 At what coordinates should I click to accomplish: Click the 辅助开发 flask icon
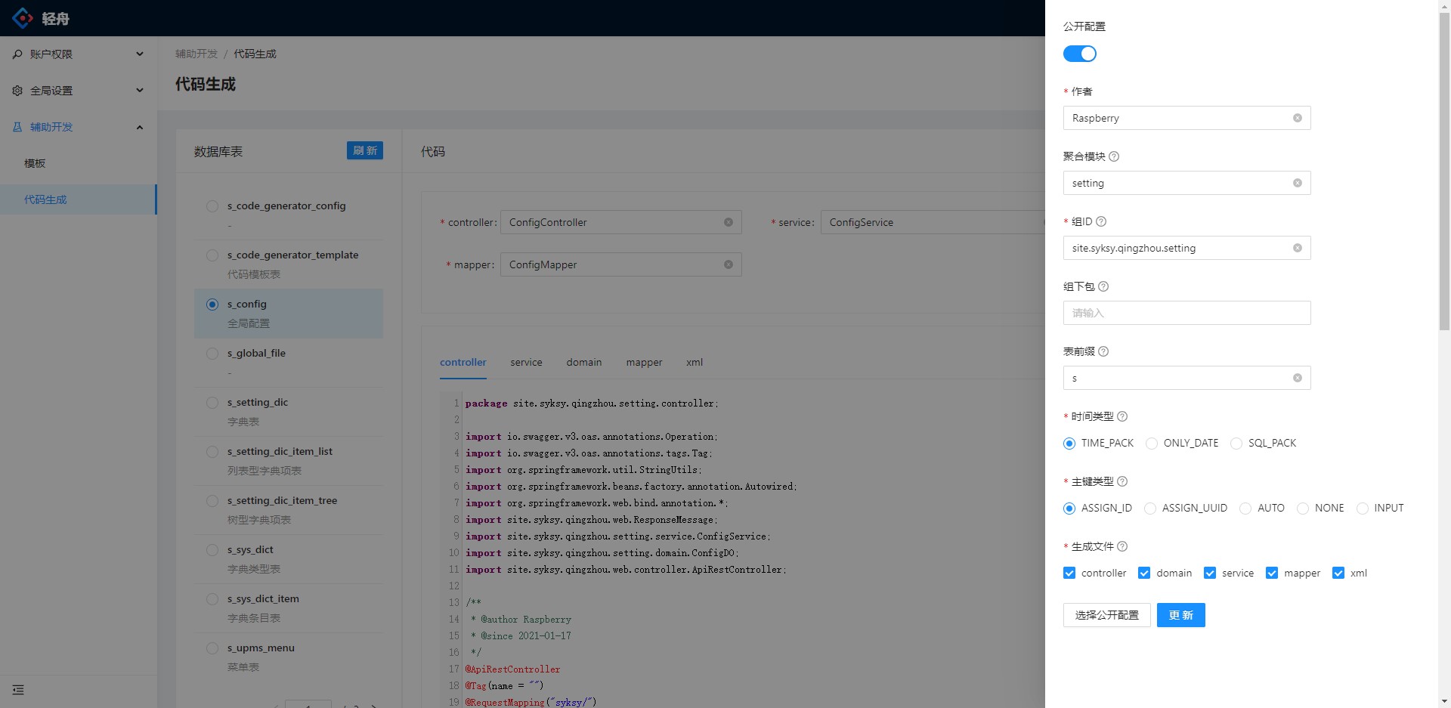[17, 127]
